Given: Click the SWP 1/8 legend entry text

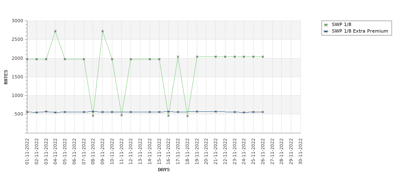Looking at the screenshot, I should point(341,25).
